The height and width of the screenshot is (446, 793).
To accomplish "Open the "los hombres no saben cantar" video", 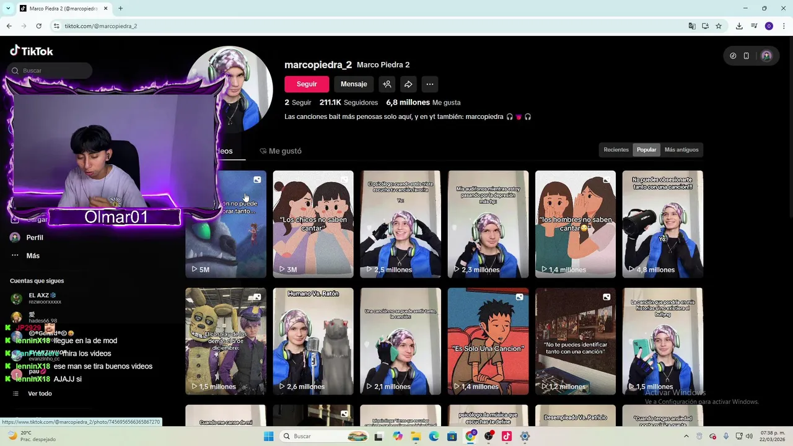I will click(576, 224).
